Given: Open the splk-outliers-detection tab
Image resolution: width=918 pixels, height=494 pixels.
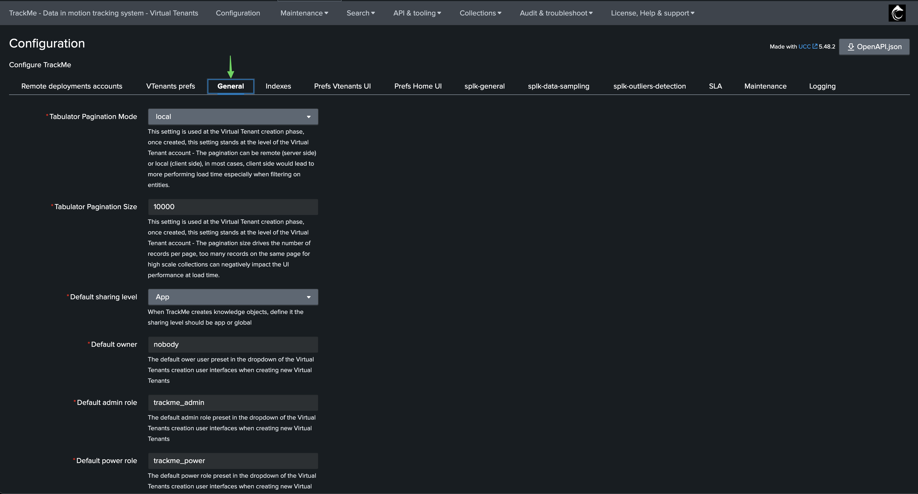Looking at the screenshot, I should point(649,86).
